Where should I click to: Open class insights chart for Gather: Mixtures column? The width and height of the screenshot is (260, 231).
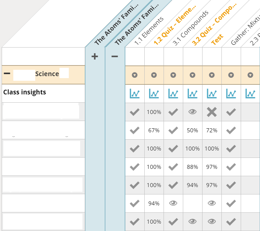tap(231, 94)
